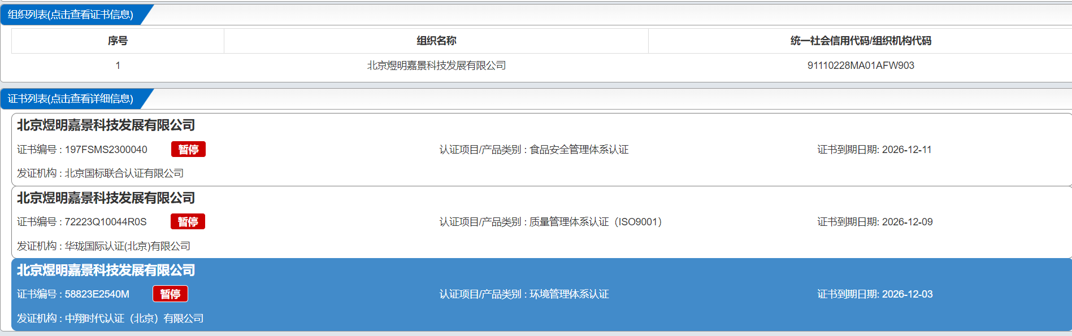This screenshot has width=1072, height=336.
Task: Click the 暂停 badge for certificate 58823E2540M
Action: [x=170, y=294]
